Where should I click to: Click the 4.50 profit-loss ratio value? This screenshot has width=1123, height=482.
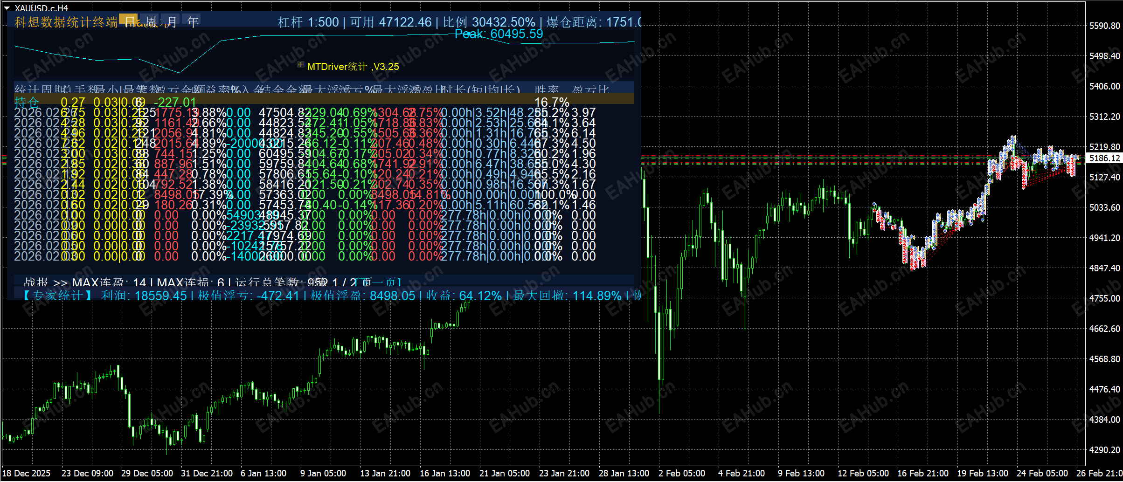pyautogui.click(x=583, y=143)
